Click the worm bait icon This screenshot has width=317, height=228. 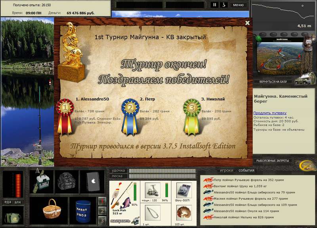pyautogui.click(x=183, y=213)
